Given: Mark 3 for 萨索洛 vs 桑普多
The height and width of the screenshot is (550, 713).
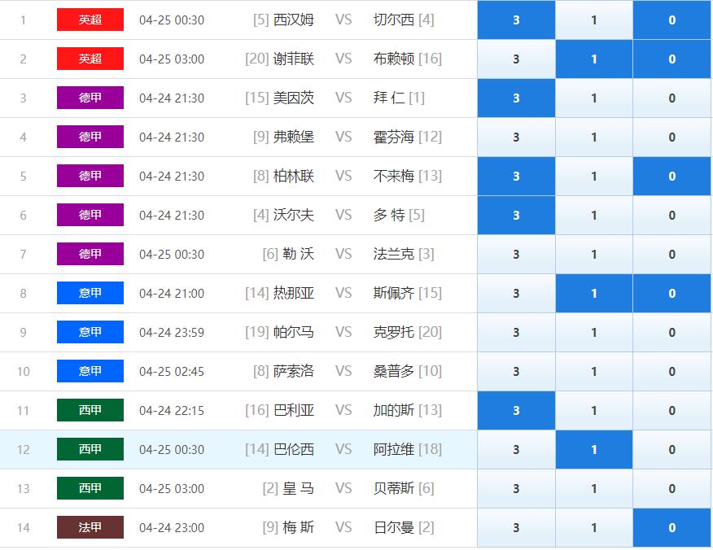Looking at the screenshot, I should pyautogui.click(x=516, y=372).
